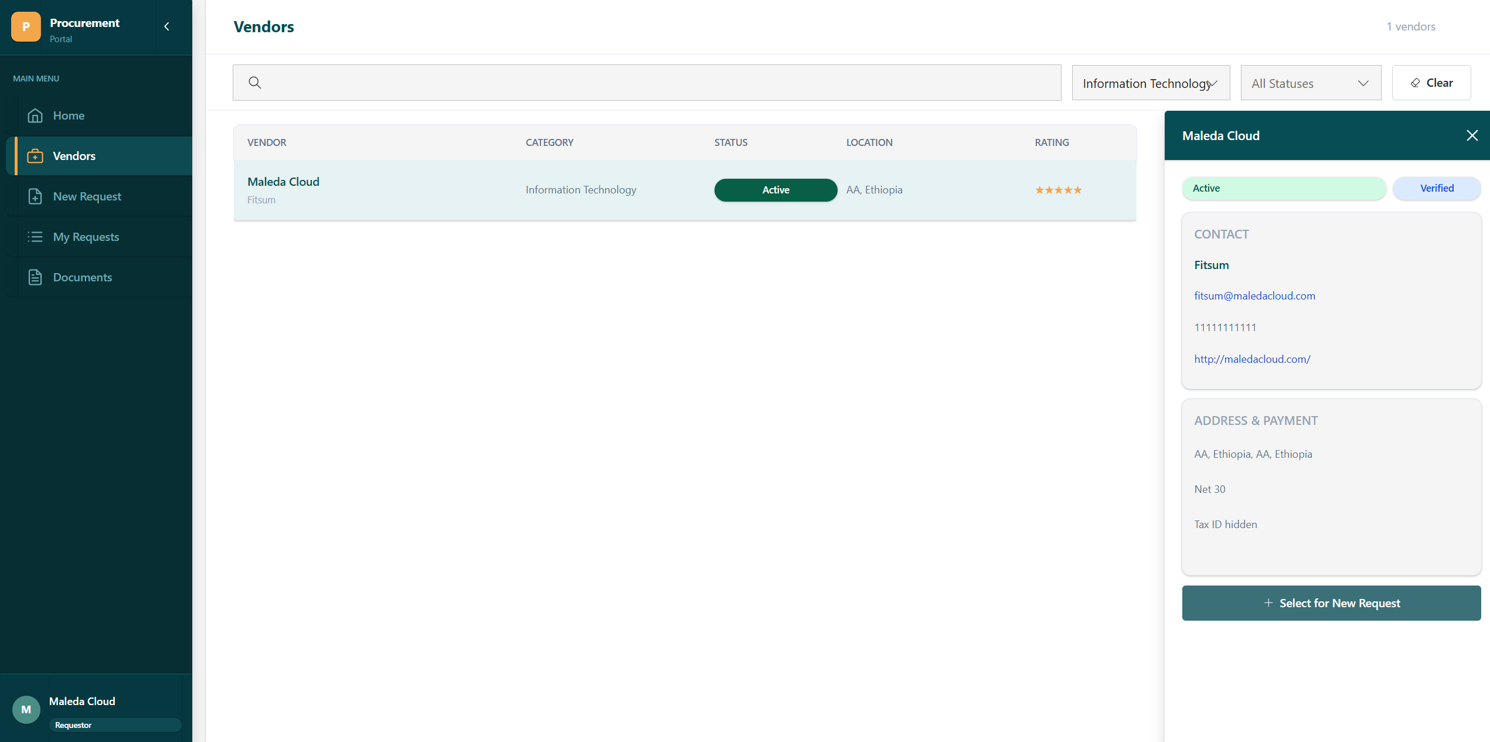Click the LOCATION column header

pos(869,142)
